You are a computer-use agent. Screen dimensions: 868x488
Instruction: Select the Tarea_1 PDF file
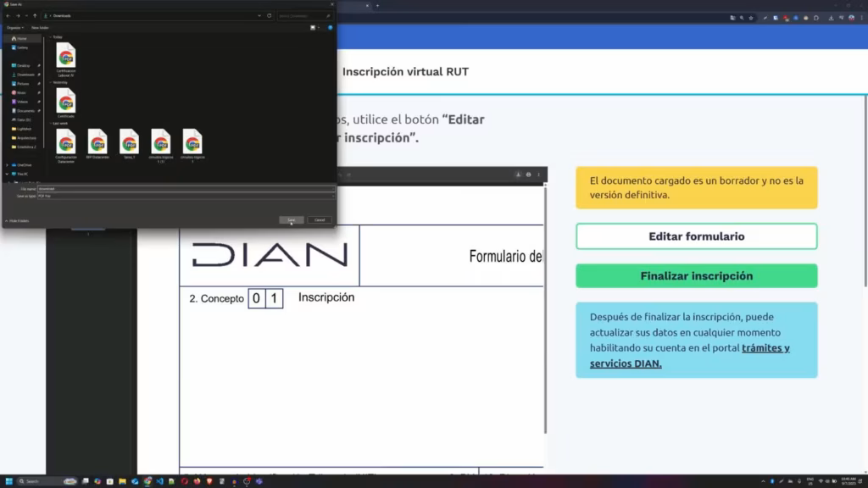(x=129, y=144)
